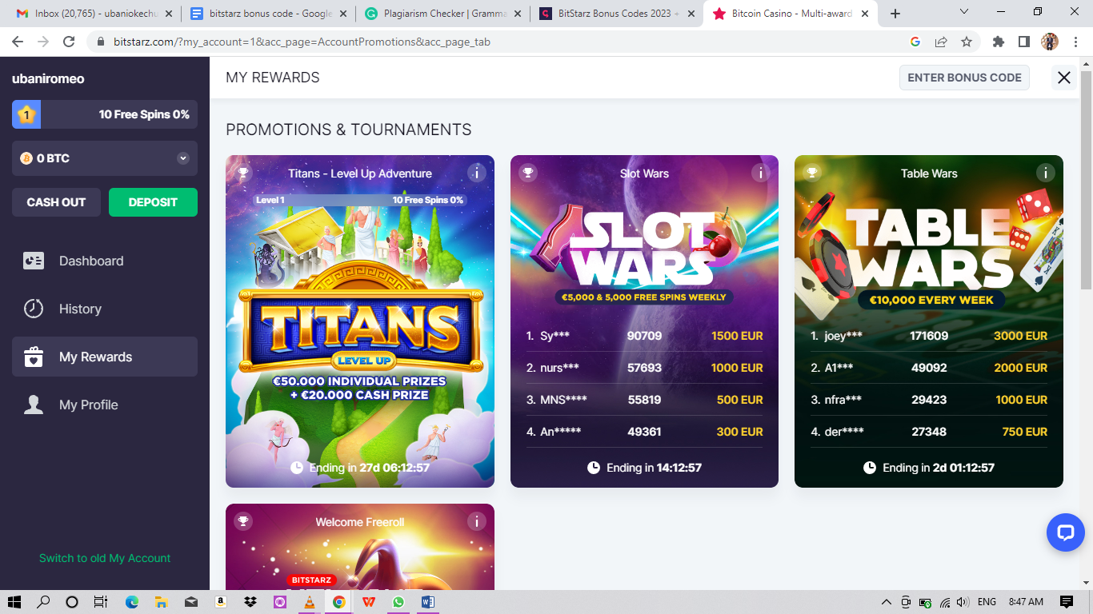Reload the current page
This screenshot has width=1093, height=614.
(x=70, y=42)
